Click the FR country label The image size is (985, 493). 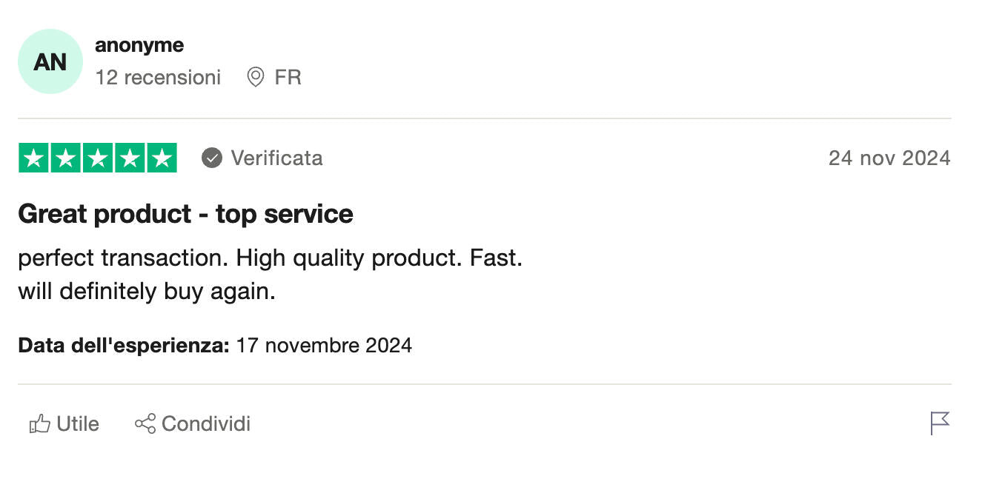tap(288, 77)
